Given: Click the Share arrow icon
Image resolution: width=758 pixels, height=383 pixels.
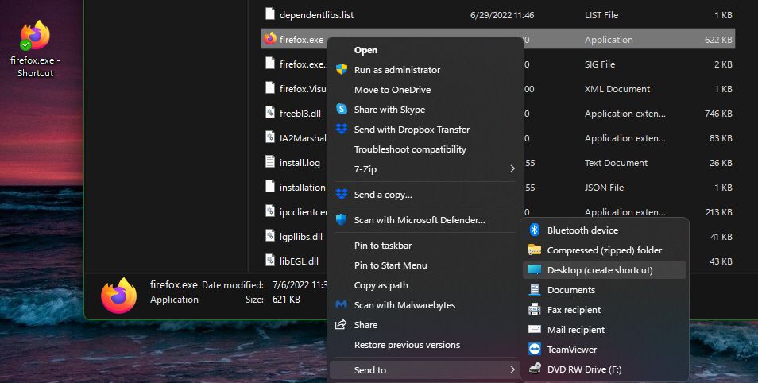Looking at the screenshot, I should 342,324.
